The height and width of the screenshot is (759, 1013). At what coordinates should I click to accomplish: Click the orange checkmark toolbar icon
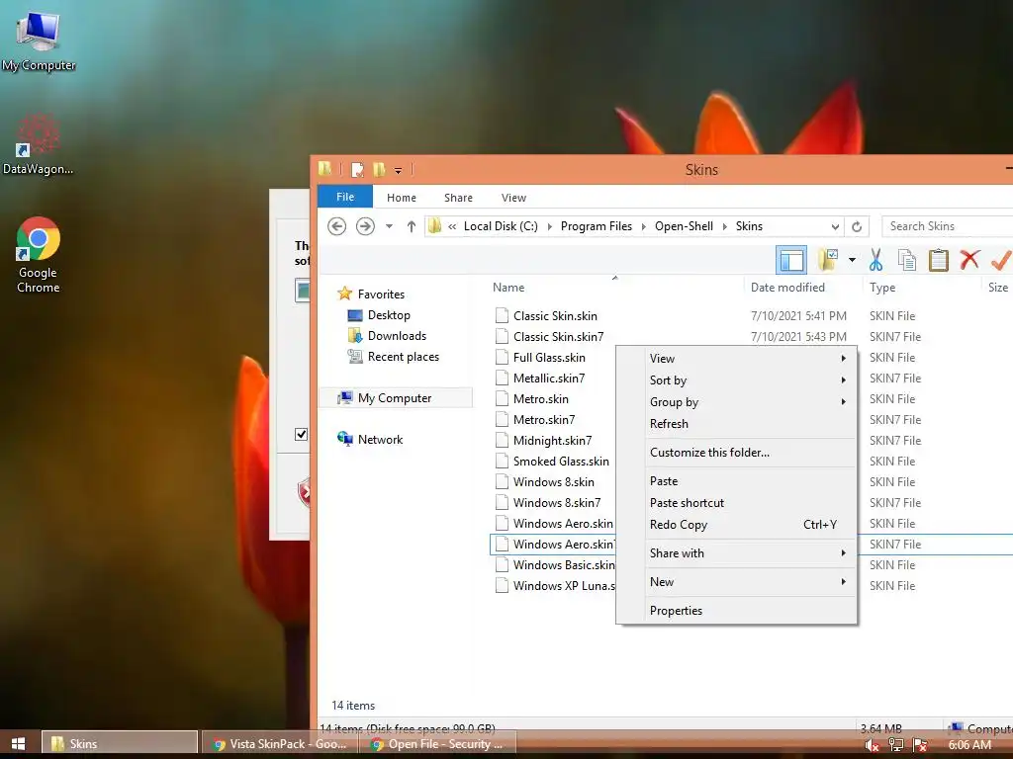tap(1001, 260)
